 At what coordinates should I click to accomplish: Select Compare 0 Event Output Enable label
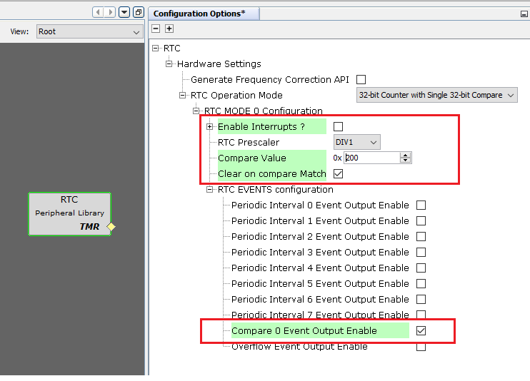click(304, 330)
